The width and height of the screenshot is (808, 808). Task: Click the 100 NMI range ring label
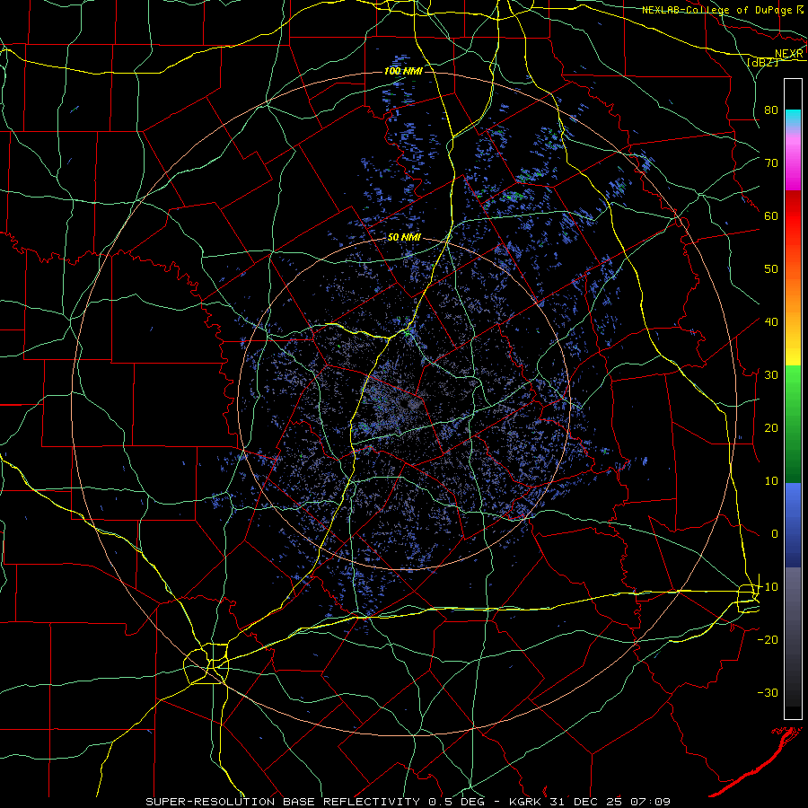tap(403, 71)
